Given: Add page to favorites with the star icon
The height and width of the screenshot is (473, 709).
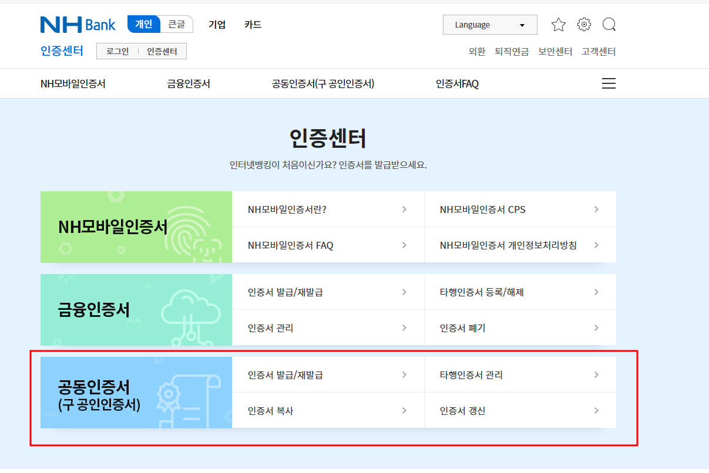Looking at the screenshot, I should pos(558,24).
